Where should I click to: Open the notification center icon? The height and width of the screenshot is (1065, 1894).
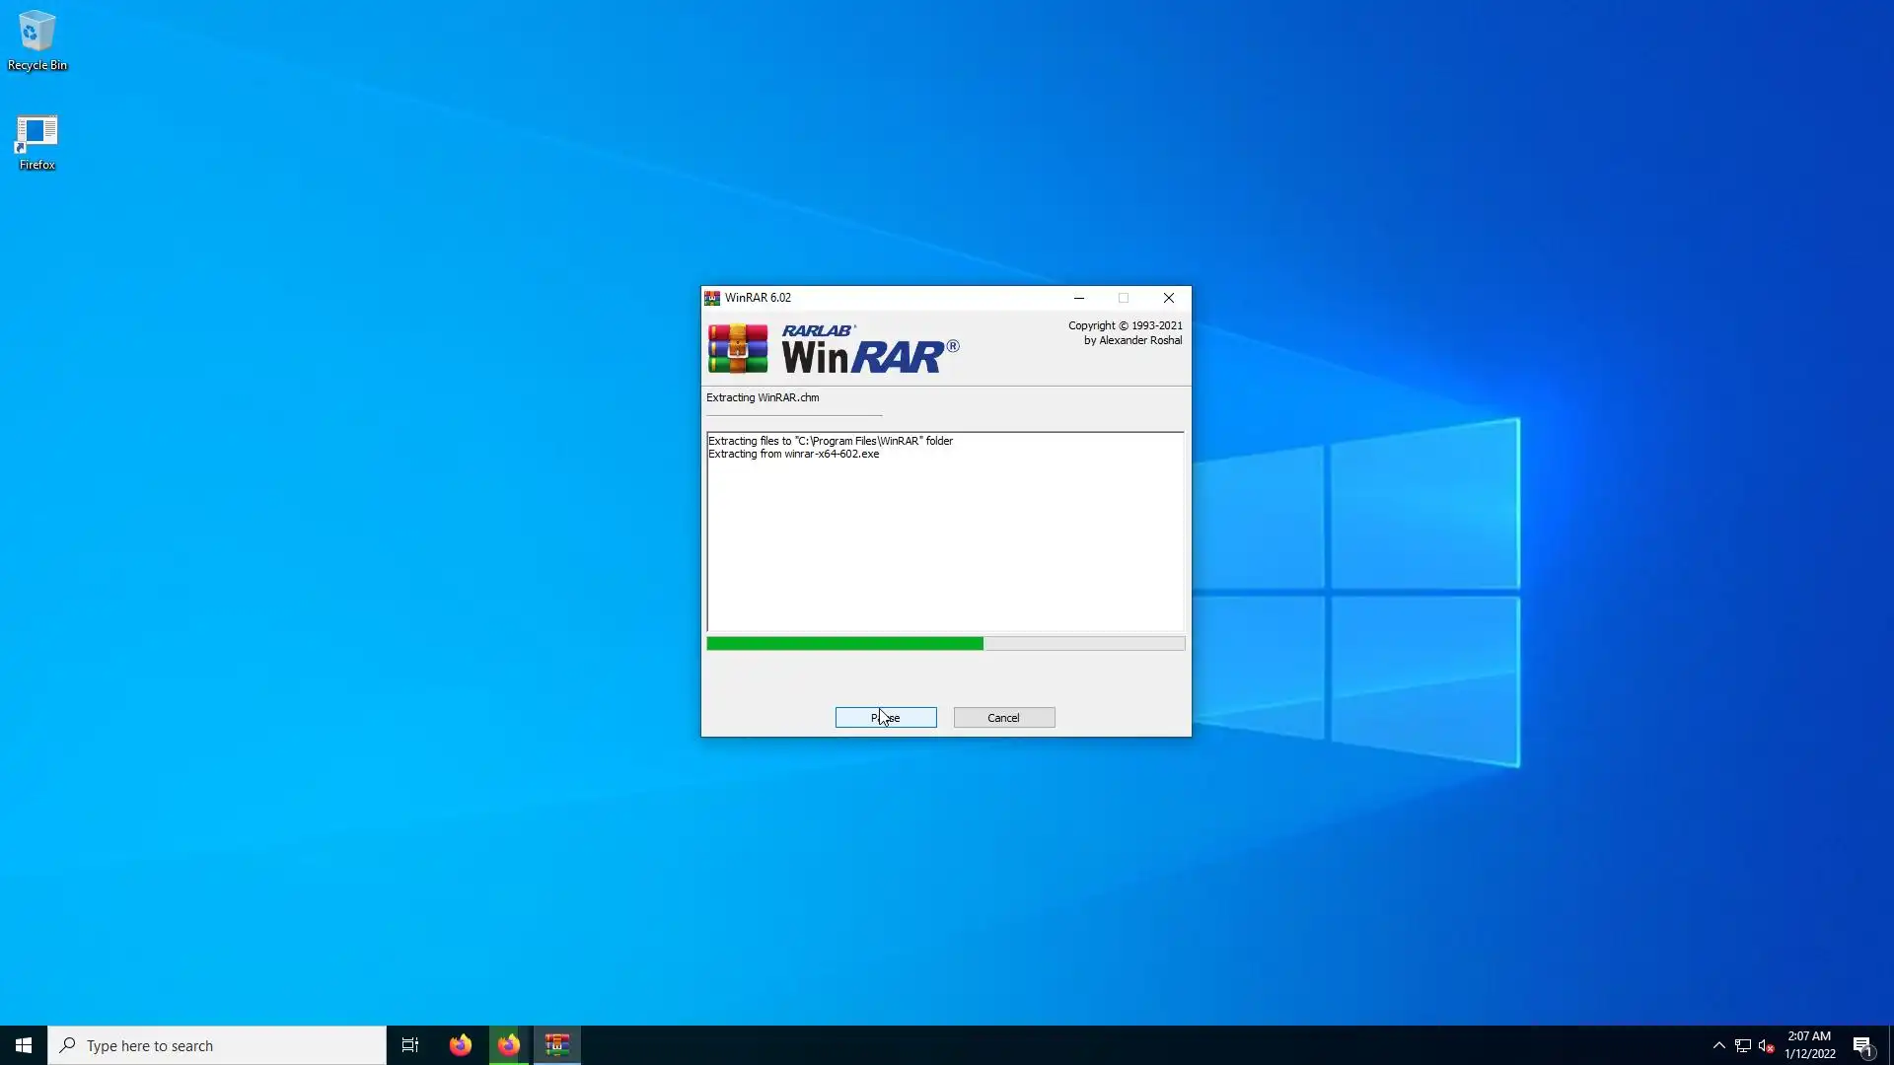click(1862, 1045)
